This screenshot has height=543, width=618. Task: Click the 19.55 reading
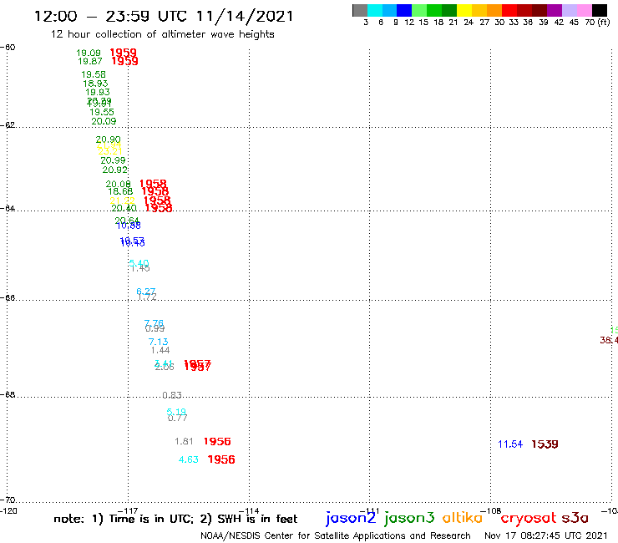point(102,112)
